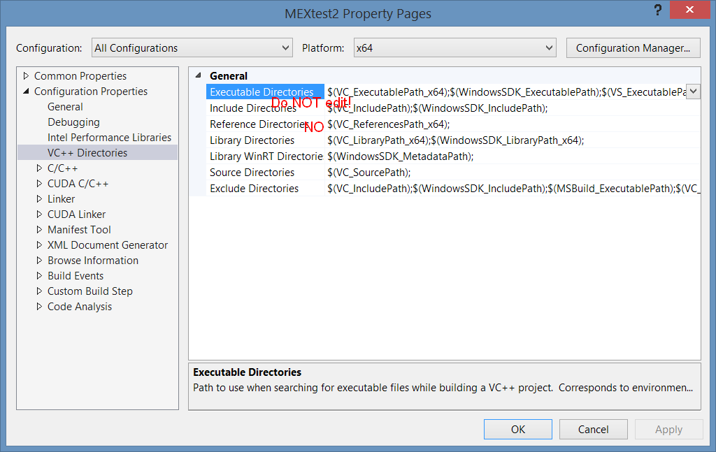Open Executable Directories value dropdown arrow
The height and width of the screenshot is (452, 716).
pos(693,92)
